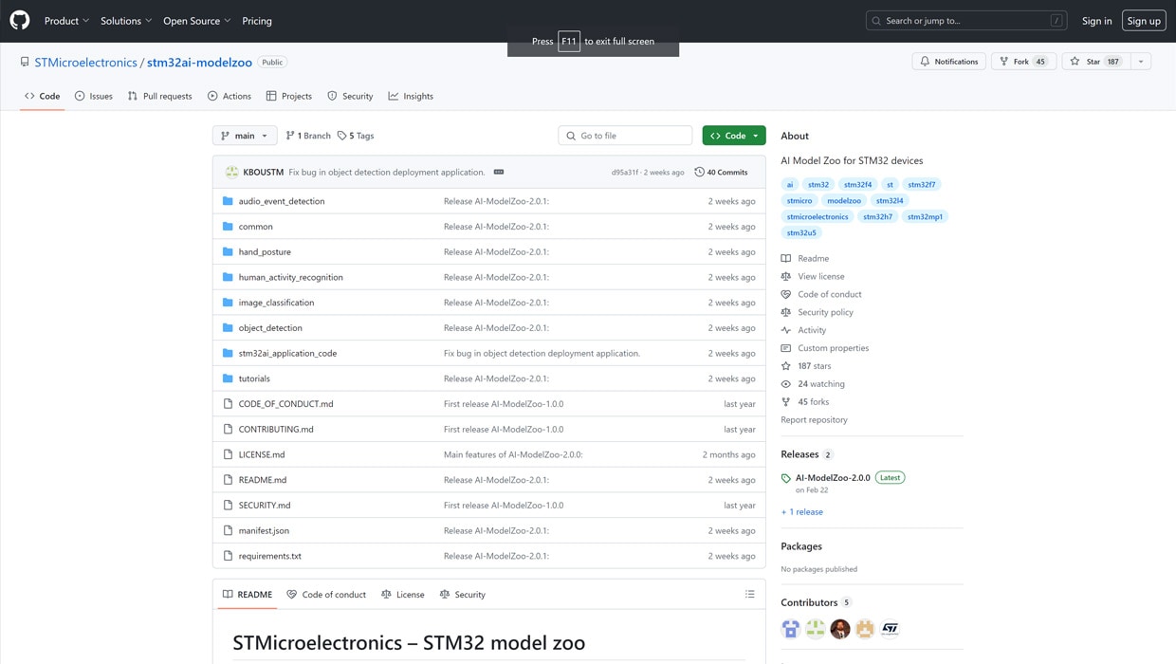Click the commit history clock icon

click(699, 173)
